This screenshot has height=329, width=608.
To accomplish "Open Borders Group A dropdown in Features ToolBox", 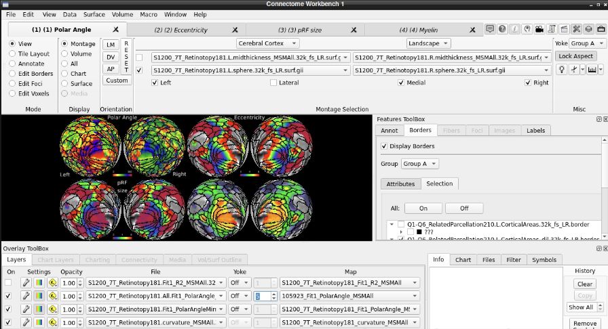I will click(x=420, y=164).
